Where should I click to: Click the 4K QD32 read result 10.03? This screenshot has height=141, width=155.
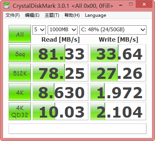[x=60, y=111]
